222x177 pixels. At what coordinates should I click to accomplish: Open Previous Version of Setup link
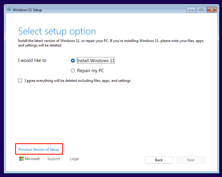pos(39,150)
